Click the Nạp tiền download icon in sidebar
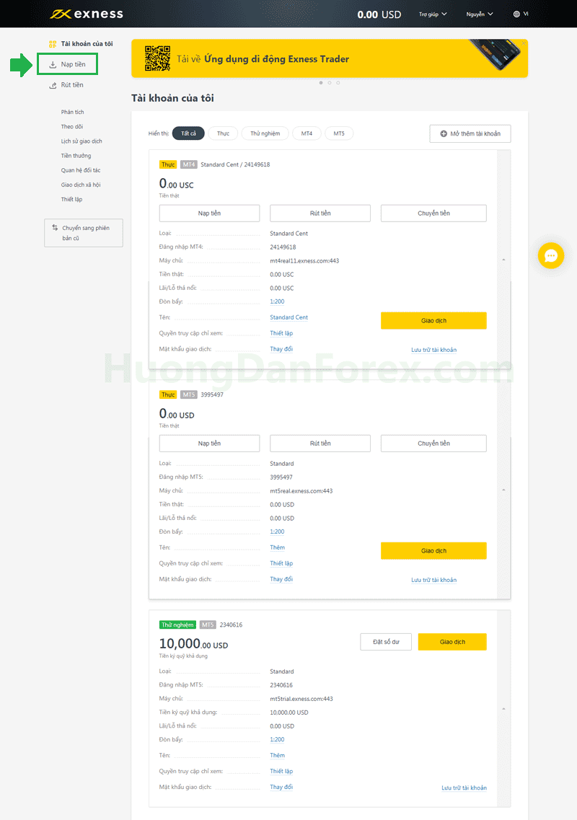The height and width of the screenshot is (820, 577). 53,64
